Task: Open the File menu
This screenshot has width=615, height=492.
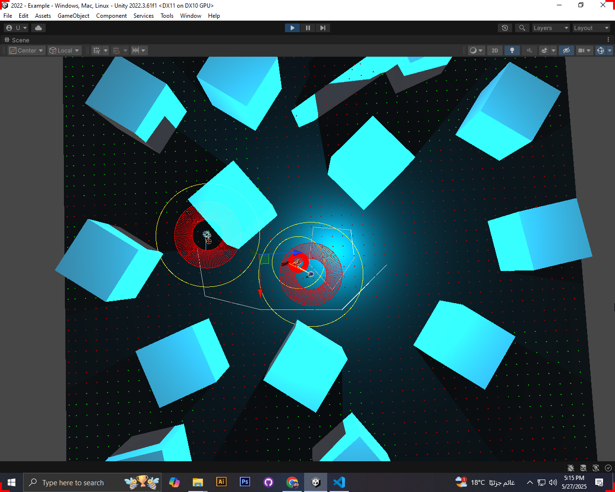Action: [x=8, y=16]
